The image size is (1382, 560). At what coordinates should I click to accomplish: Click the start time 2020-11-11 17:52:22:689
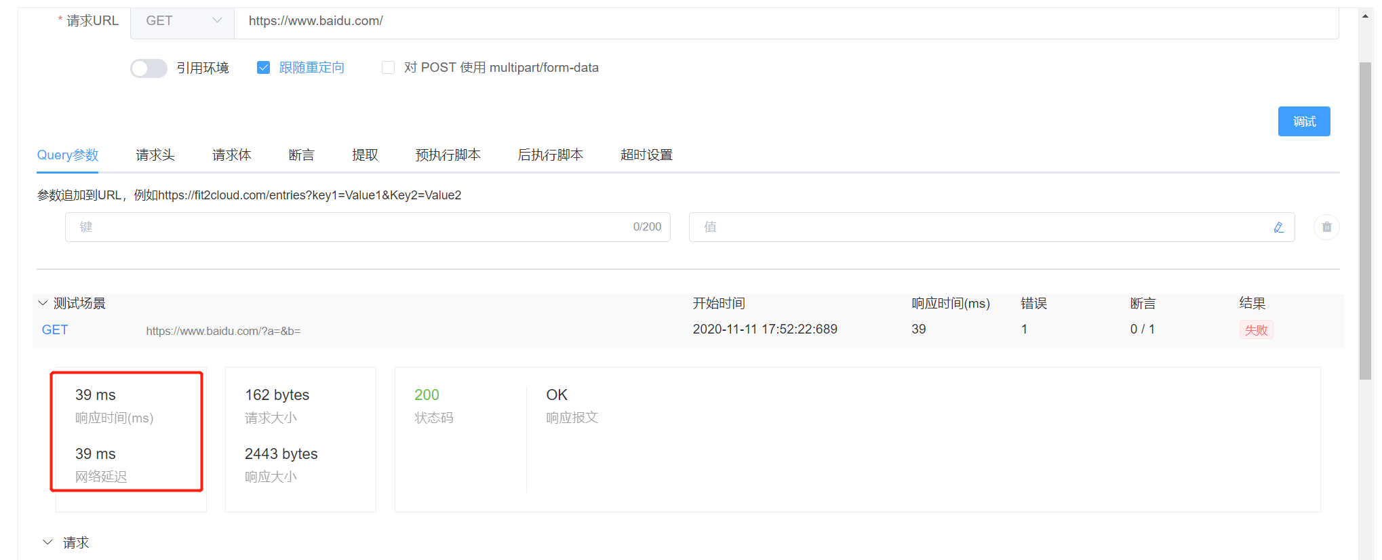[765, 329]
